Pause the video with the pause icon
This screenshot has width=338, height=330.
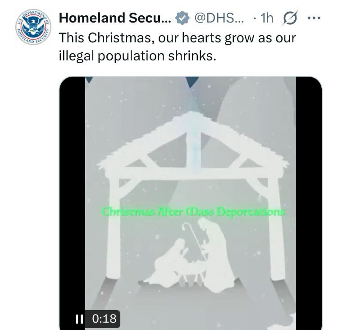[x=79, y=319]
